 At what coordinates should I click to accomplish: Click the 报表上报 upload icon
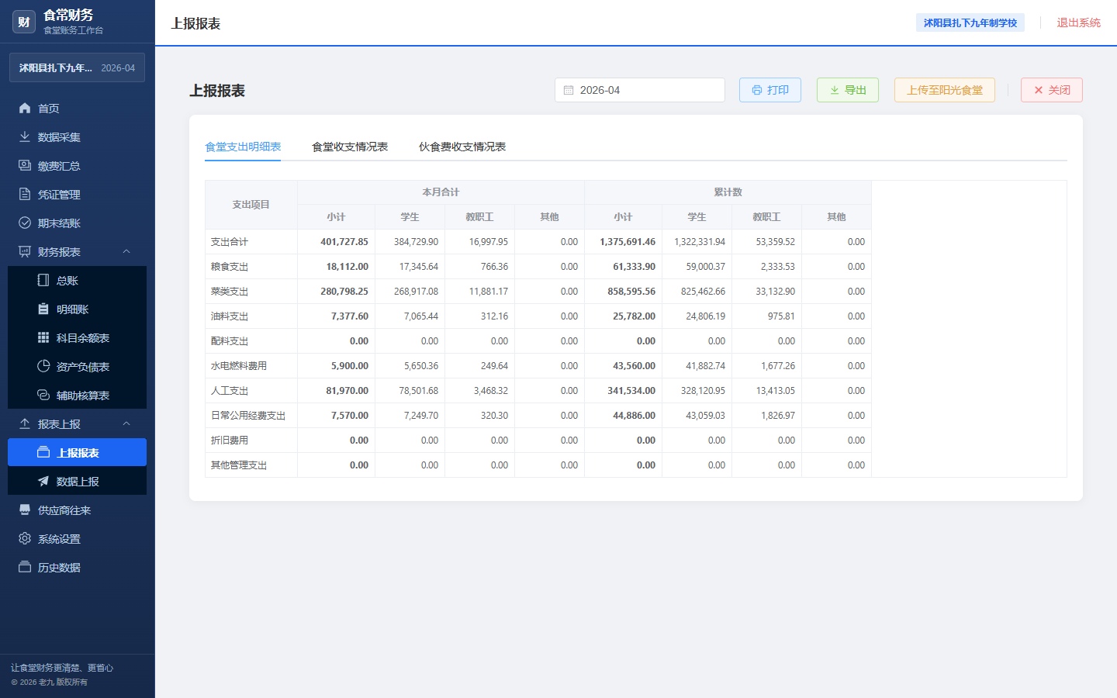pos(25,423)
